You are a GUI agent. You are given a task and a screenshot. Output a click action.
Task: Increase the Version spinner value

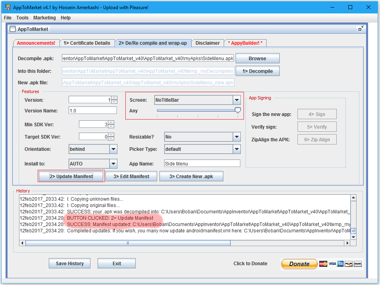click(x=114, y=98)
